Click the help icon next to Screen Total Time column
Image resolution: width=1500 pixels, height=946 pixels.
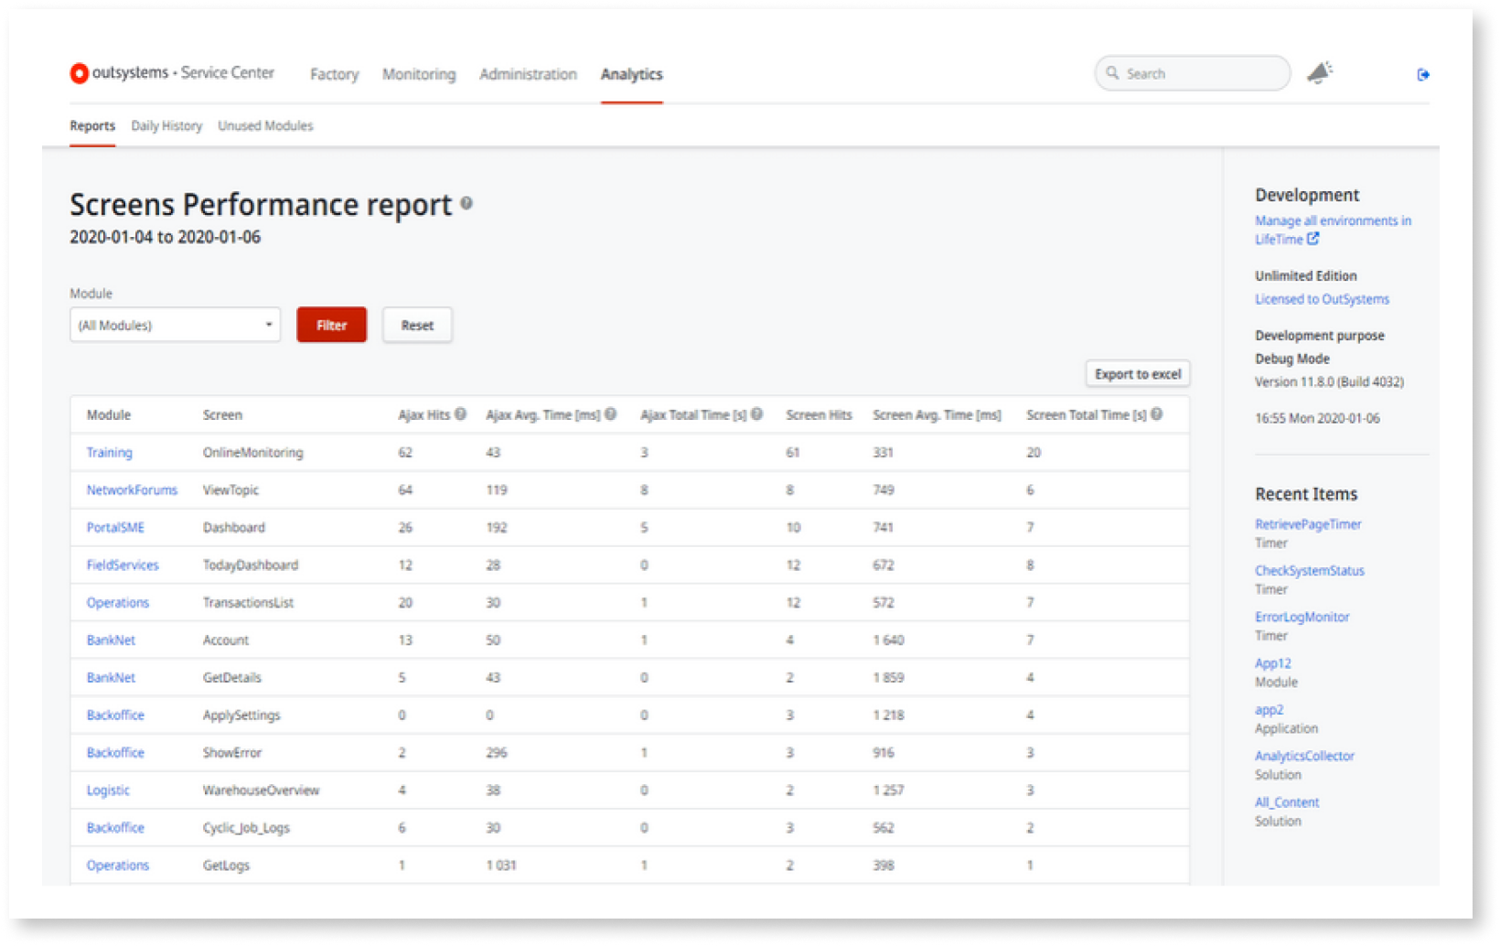pos(1156,414)
